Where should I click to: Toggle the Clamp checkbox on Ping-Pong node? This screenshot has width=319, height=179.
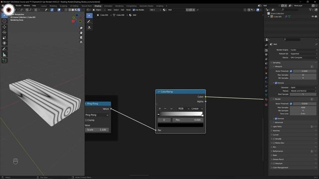tap(86, 120)
